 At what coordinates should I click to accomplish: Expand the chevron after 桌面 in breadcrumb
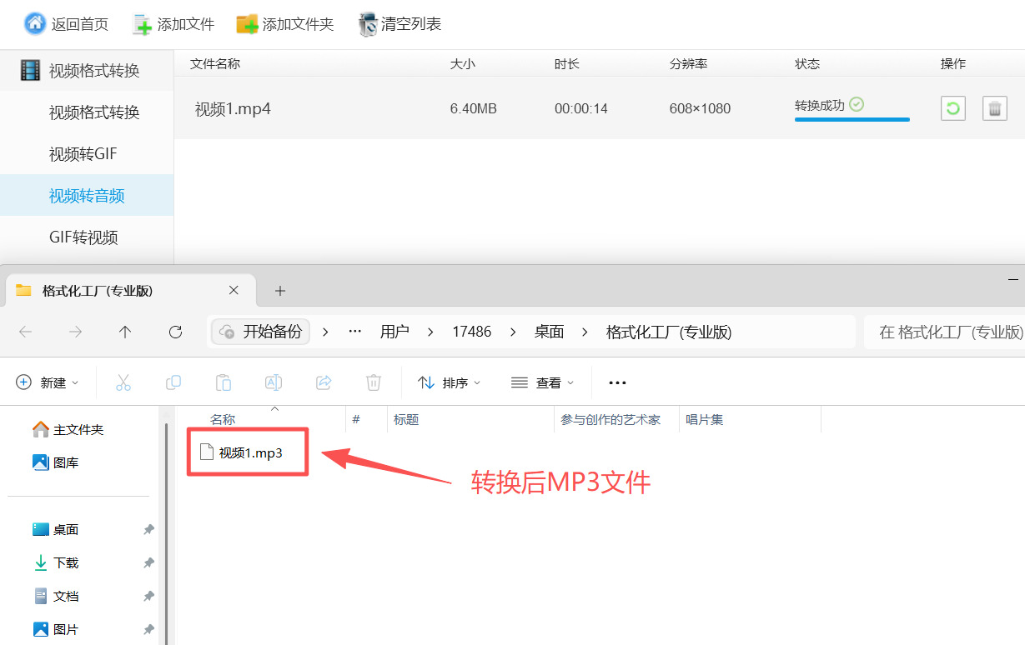(x=585, y=332)
